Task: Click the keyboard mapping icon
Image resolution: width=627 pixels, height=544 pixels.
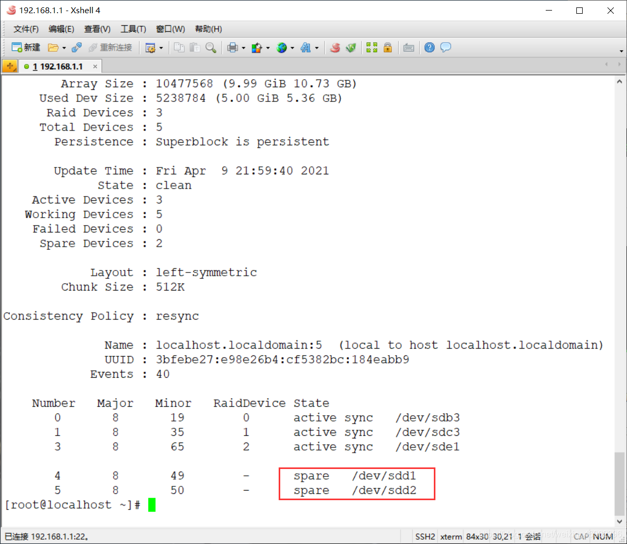Action: (x=408, y=48)
